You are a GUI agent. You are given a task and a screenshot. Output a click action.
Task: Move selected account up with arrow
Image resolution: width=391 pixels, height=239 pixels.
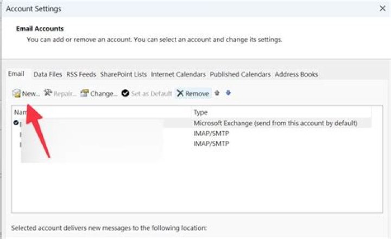[217, 93]
